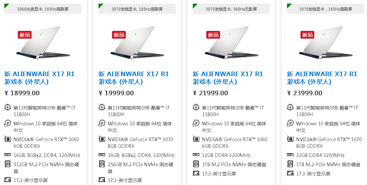This screenshot has height=185, width=367.
Task: Click the 360Hz无影屏 banner label
Action: [231, 9]
